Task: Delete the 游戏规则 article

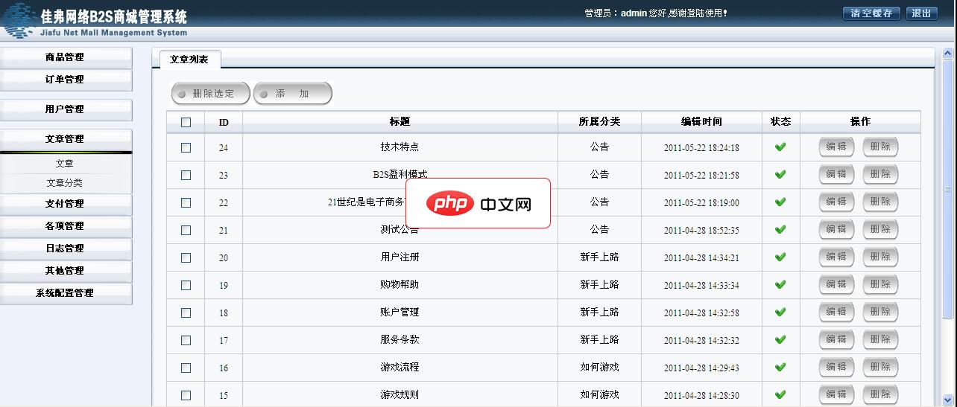Action: click(x=880, y=394)
